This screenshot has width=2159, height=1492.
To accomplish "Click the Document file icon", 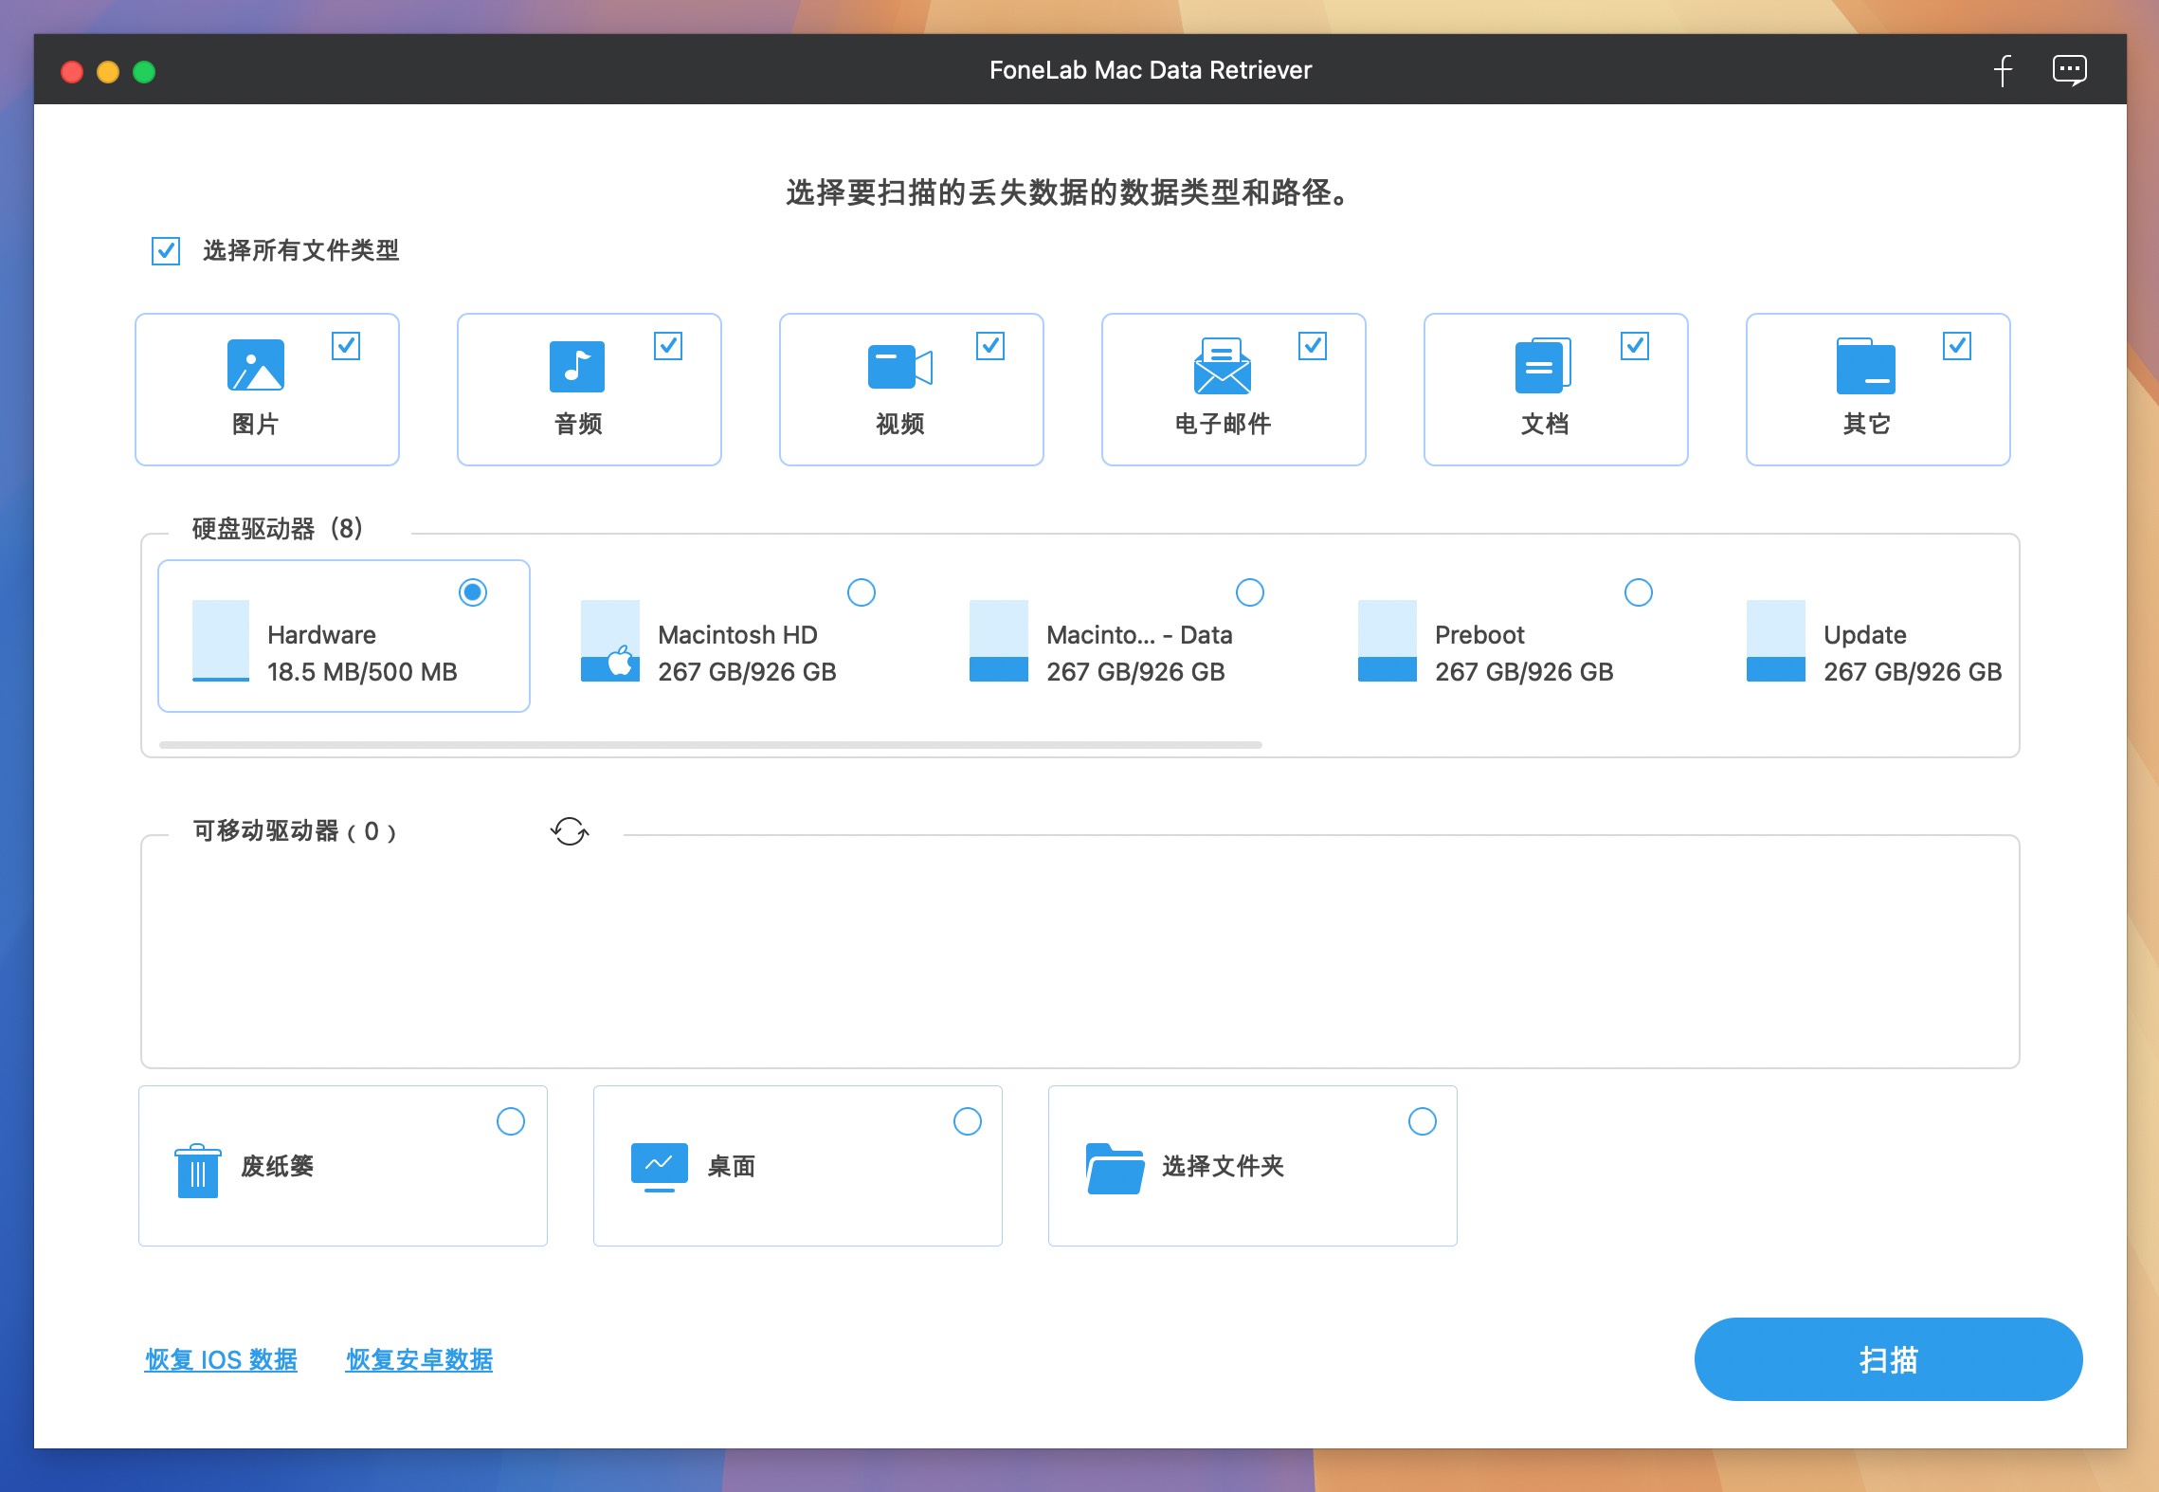I will (1543, 366).
